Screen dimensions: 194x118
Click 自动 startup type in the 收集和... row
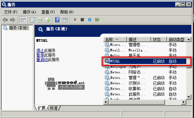click(x=173, y=89)
